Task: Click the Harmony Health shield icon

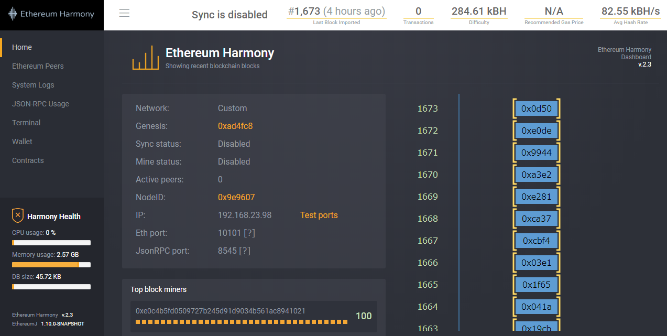Action: pyautogui.click(x=18, y=215)
